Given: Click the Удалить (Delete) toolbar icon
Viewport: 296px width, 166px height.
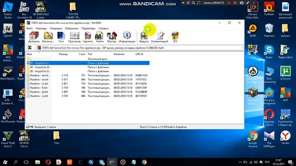Looking at the screenshot, I should coord(88,37).
